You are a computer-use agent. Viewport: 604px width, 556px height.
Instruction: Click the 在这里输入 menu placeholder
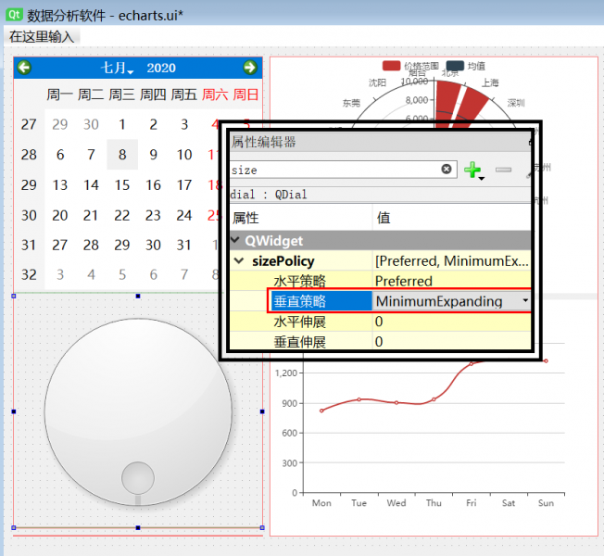[40, 36]
